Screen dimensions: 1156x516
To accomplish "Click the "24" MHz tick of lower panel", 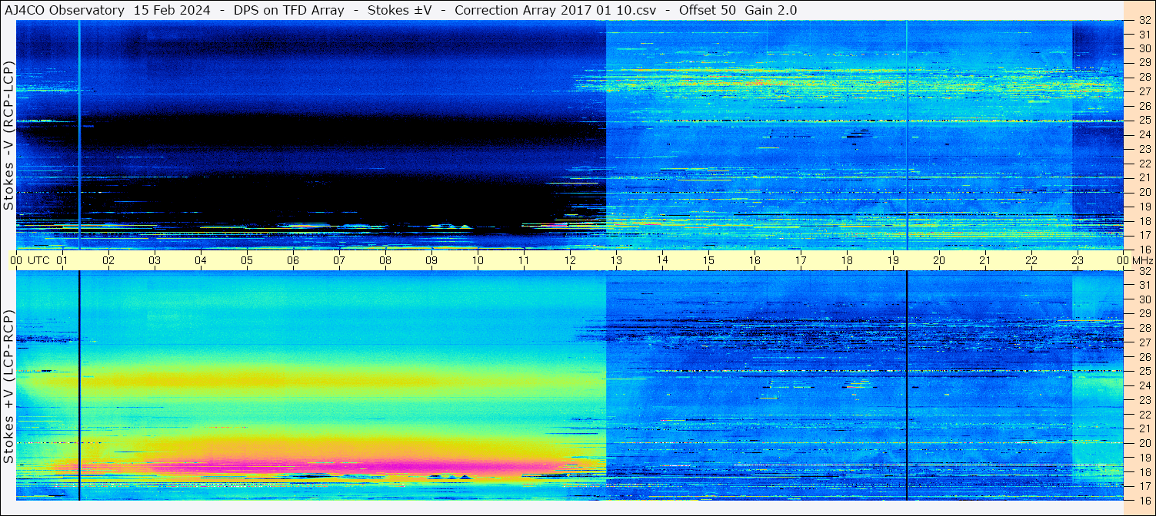I will click(1144, 385).
